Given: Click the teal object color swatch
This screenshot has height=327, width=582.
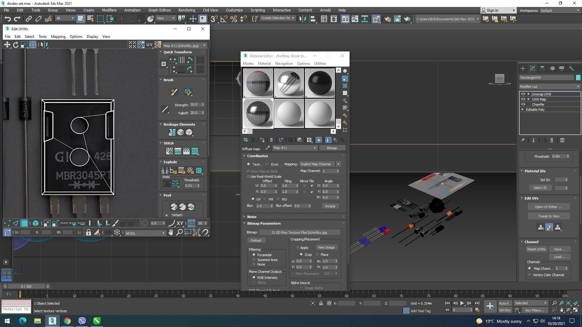Looking at the screenshot, I should click(x=578, y=78).
